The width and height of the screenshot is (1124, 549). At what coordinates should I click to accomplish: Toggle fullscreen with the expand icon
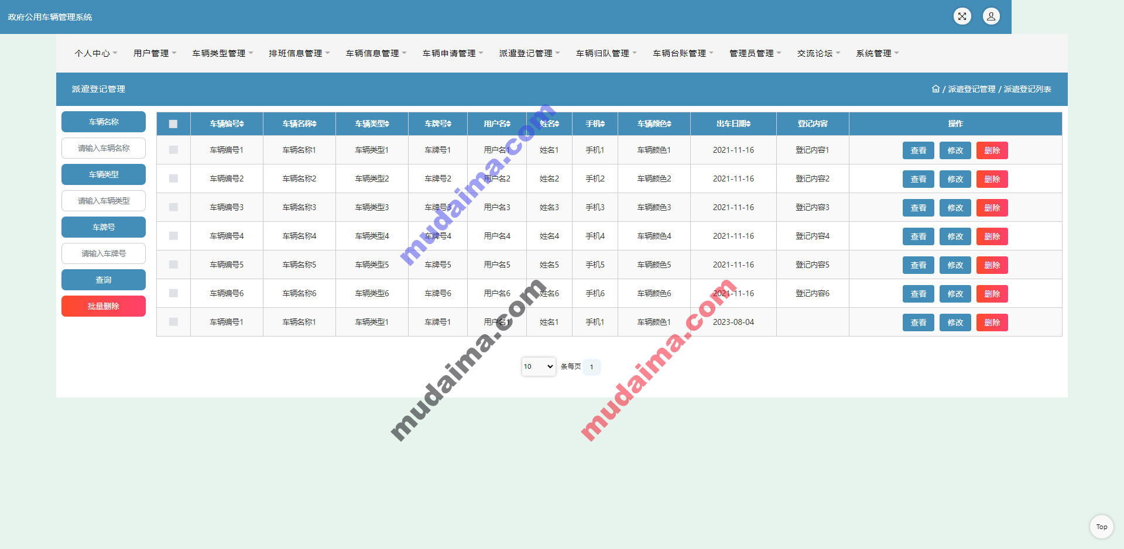tap(962, 16)
